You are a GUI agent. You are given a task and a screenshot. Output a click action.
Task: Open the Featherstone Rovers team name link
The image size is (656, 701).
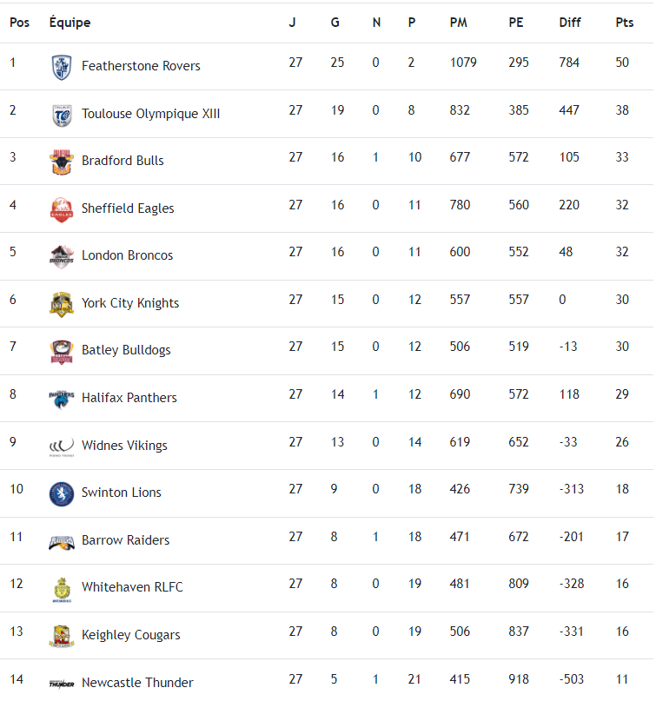tap(141, 66)
